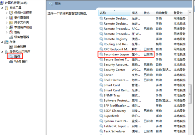Click gear icon beside Secondary Logon service
The height and width of the screenshot is (135, 195).
pos(101,54)
